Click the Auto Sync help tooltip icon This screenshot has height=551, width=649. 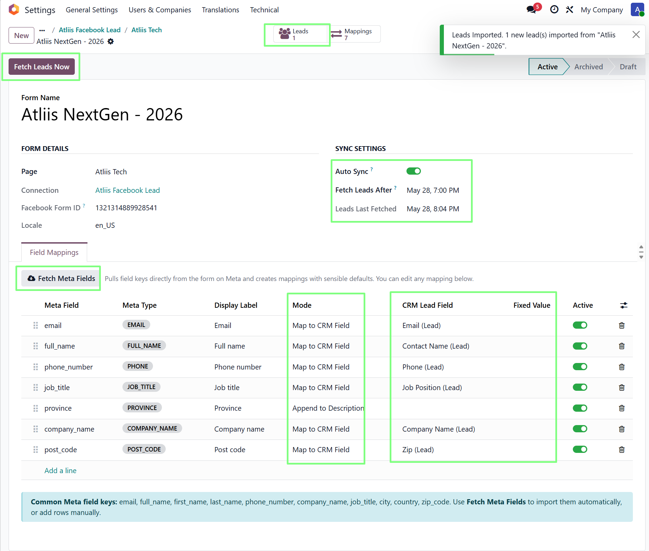pyautogui.click(x=371, y=169)
